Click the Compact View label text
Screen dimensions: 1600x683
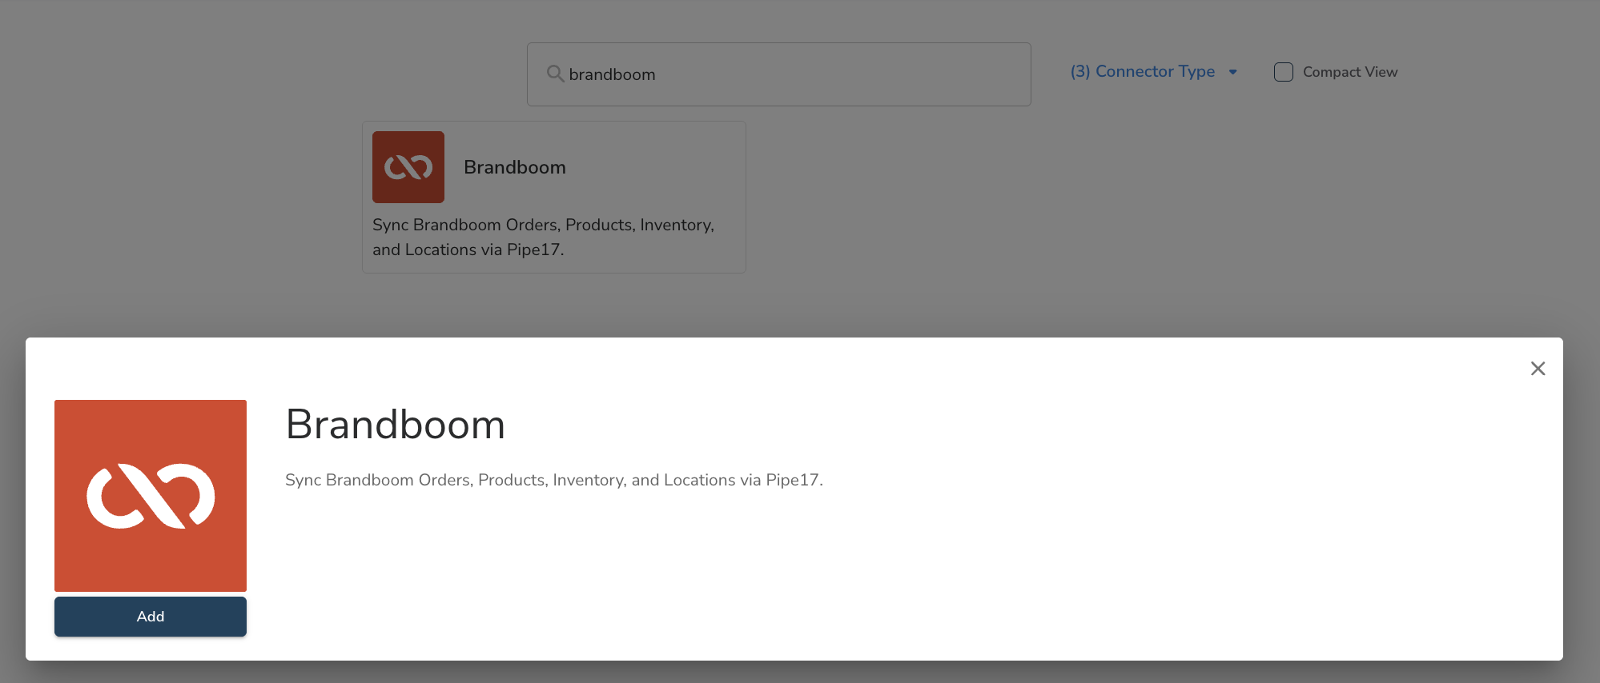(1350, 72)
